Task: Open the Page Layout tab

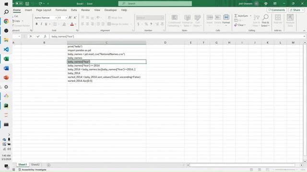Action: (x=44, y=10)
